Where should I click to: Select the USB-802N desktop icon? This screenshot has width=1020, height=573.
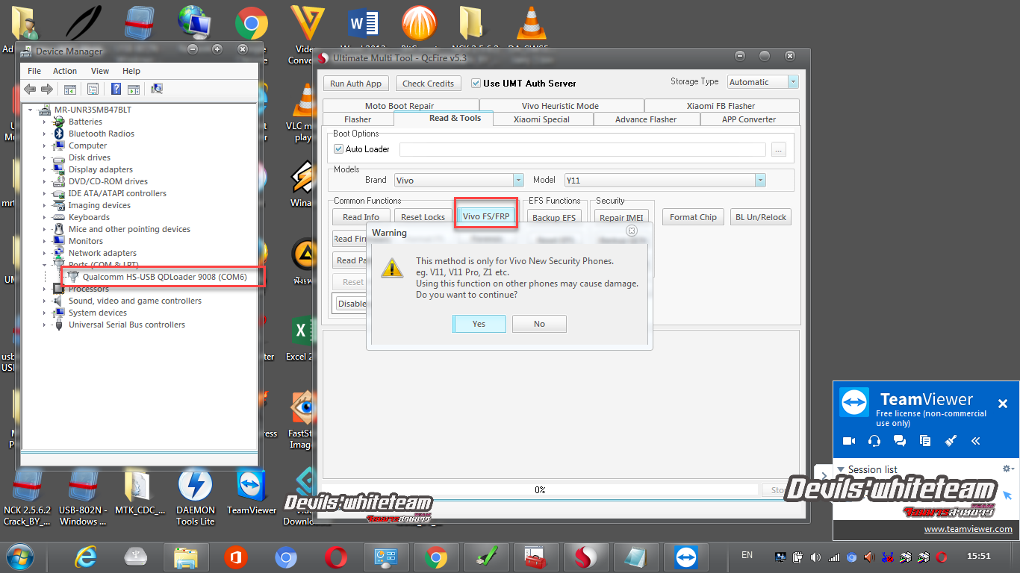(83, 495)
